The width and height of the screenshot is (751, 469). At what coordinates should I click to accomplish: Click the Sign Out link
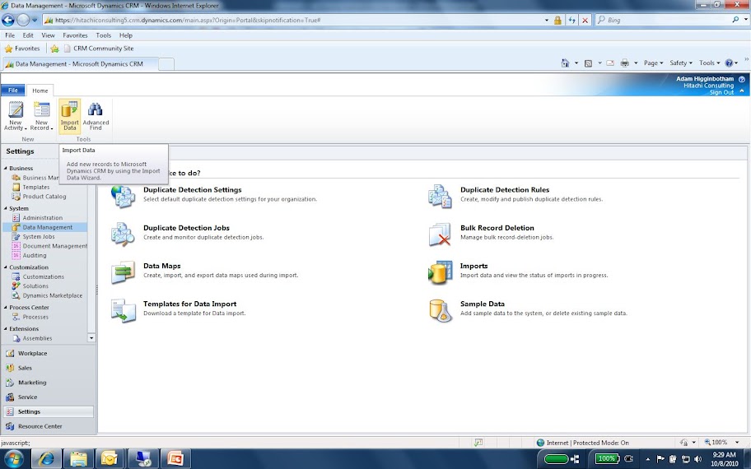click(721, 92)
